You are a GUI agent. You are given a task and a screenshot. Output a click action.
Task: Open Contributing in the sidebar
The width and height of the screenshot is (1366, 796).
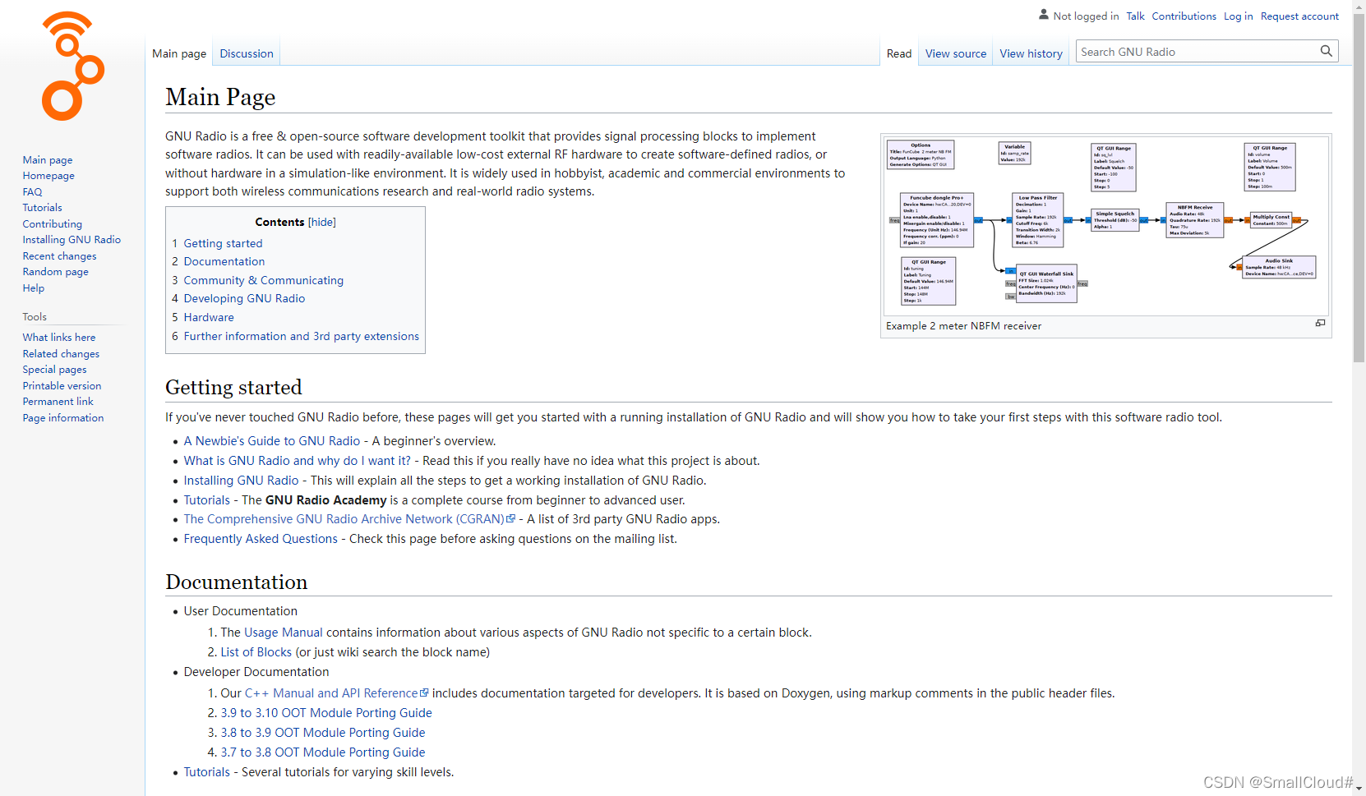[52, 224]
